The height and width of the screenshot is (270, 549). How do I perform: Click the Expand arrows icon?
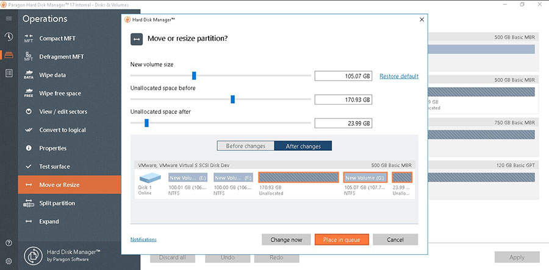coord(29,221)
